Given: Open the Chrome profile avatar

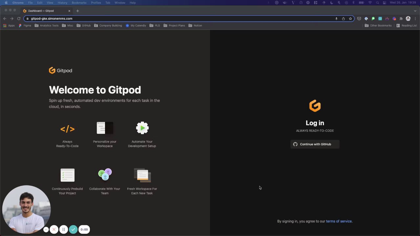Looking at the screenshot, I should (408, 19).
